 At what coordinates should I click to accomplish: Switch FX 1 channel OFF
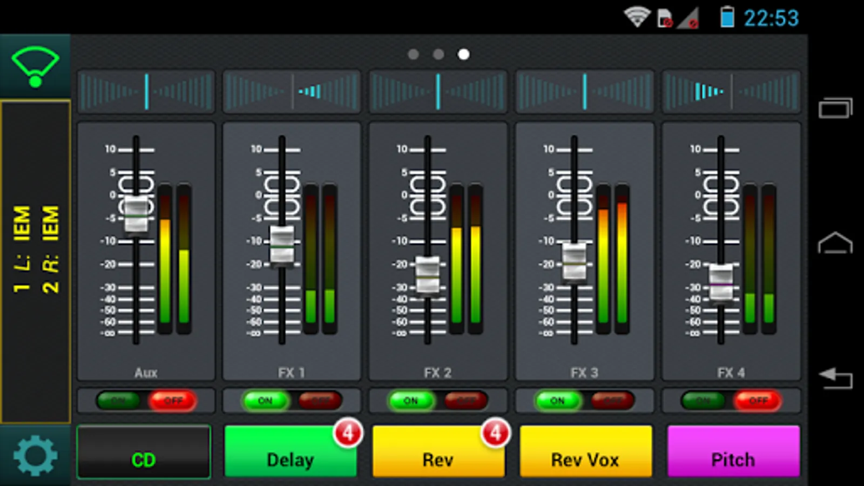320,401
